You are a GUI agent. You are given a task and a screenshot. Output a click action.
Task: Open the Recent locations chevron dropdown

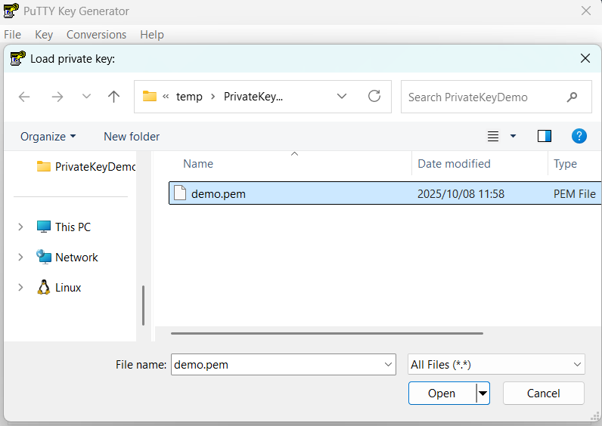pyautogui.click(x=86, y=97)
